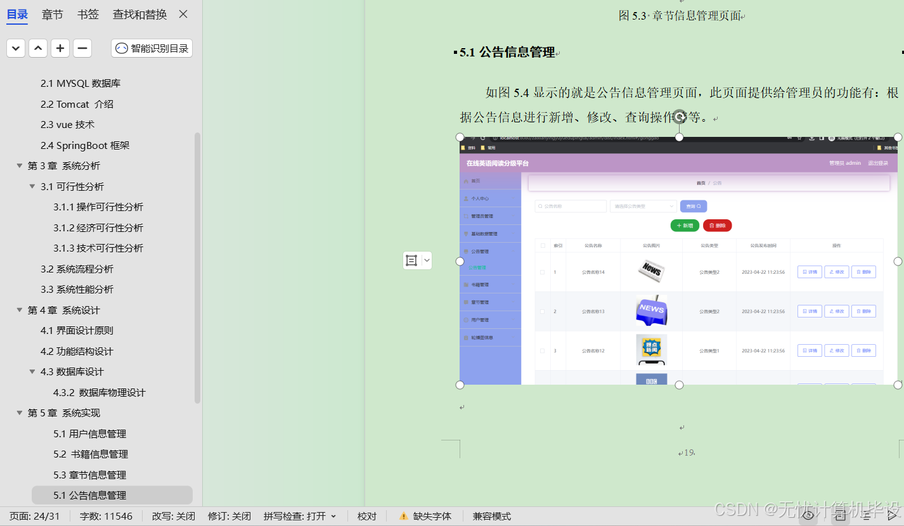Toggle 修订 track changes in status bar
Viewport: 904px width, 526px height.
pos(229,516)
